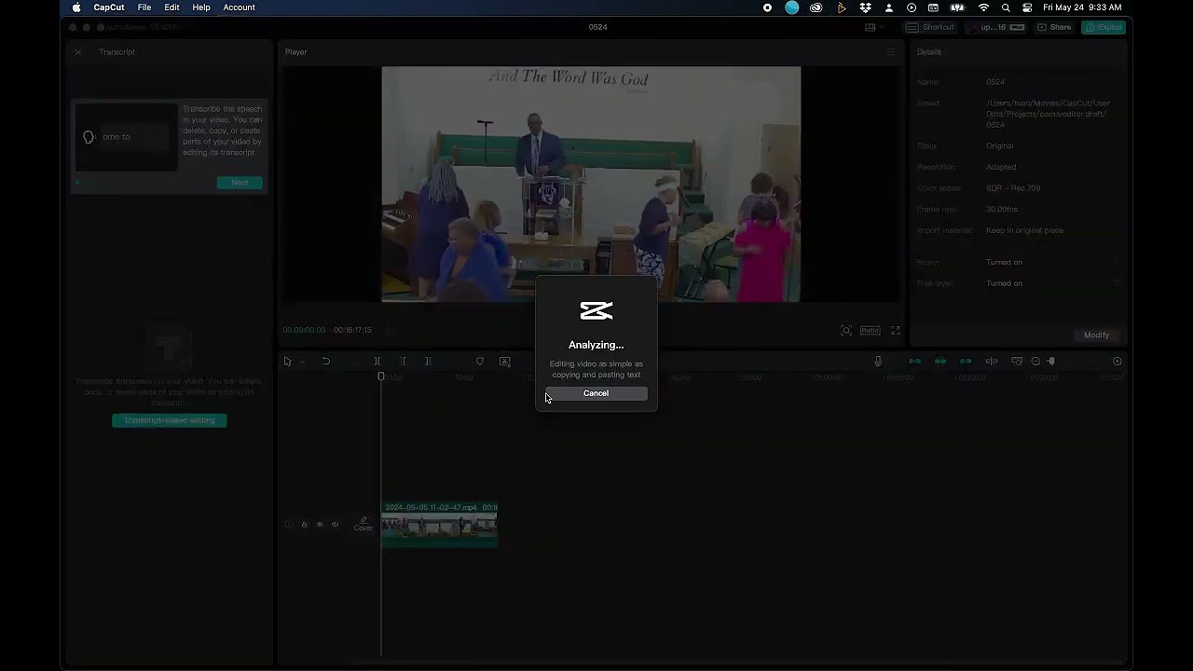Click the Modify button in Details
The height and width of the screenshot is (671, 1193).
pyautogui.click(x=1096, y=335)
